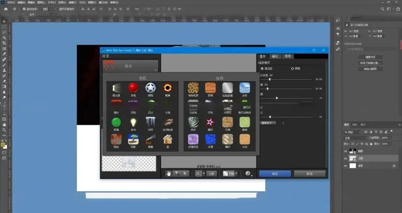This screenshot has width=402, height=213.
Task: Open the 图层 dropdown in options bar
Action: (47, 9)
